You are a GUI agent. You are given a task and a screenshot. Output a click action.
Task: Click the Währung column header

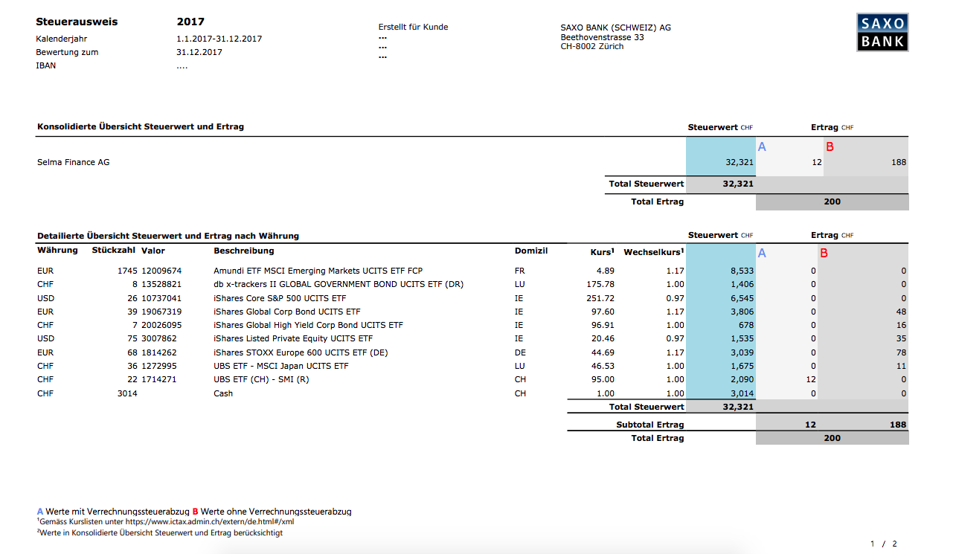click(x=57, y=251)
